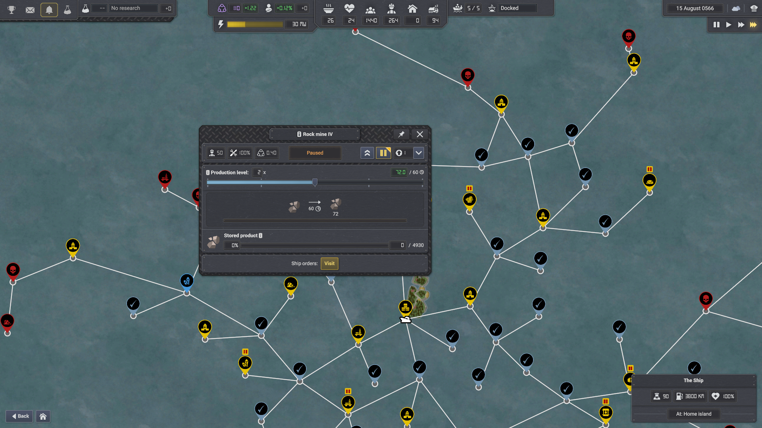Select the red oil rig map marker on left
The width and height of the screenshot is (762, 428).
click(165, 178)
